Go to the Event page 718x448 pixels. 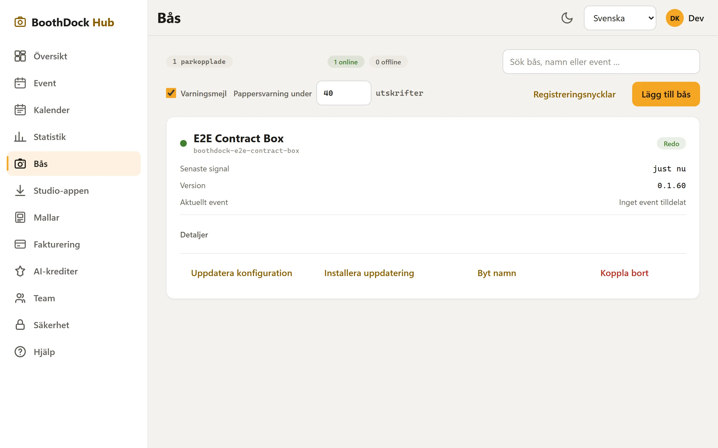coord(73,83)
